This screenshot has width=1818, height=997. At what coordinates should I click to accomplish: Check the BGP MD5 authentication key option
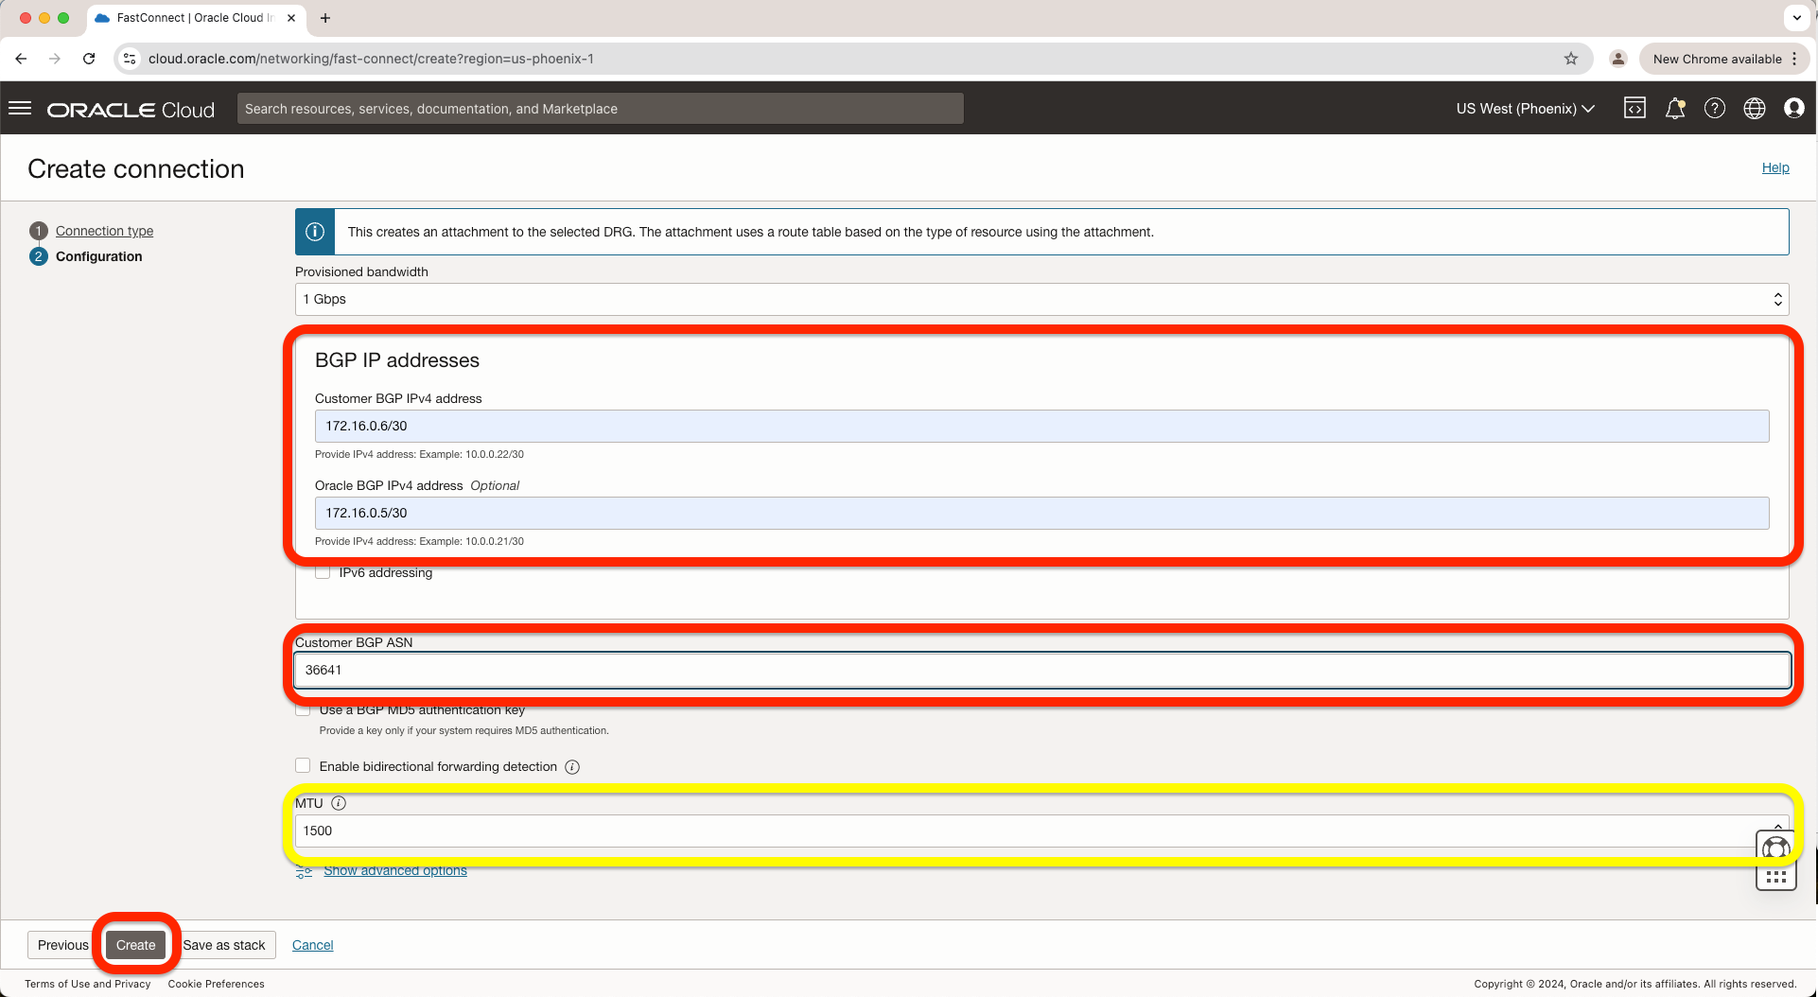[303, 710]
